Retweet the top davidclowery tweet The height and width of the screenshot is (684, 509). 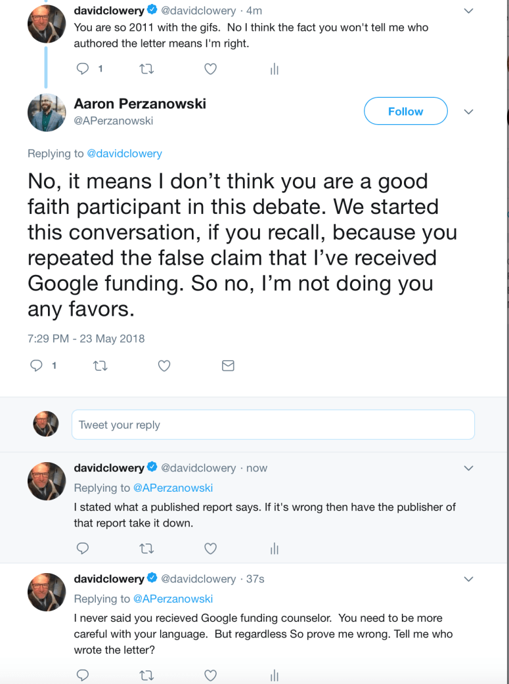point(146,68)
